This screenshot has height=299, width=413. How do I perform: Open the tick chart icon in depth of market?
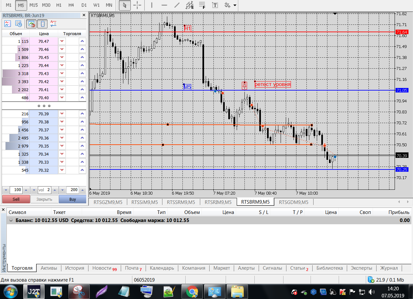pos(7,24)
